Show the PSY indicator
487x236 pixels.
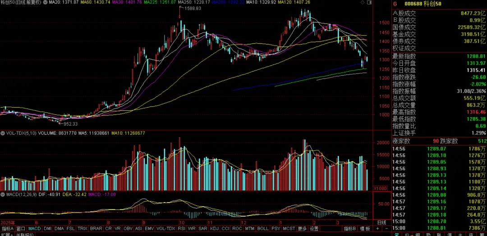276,228
